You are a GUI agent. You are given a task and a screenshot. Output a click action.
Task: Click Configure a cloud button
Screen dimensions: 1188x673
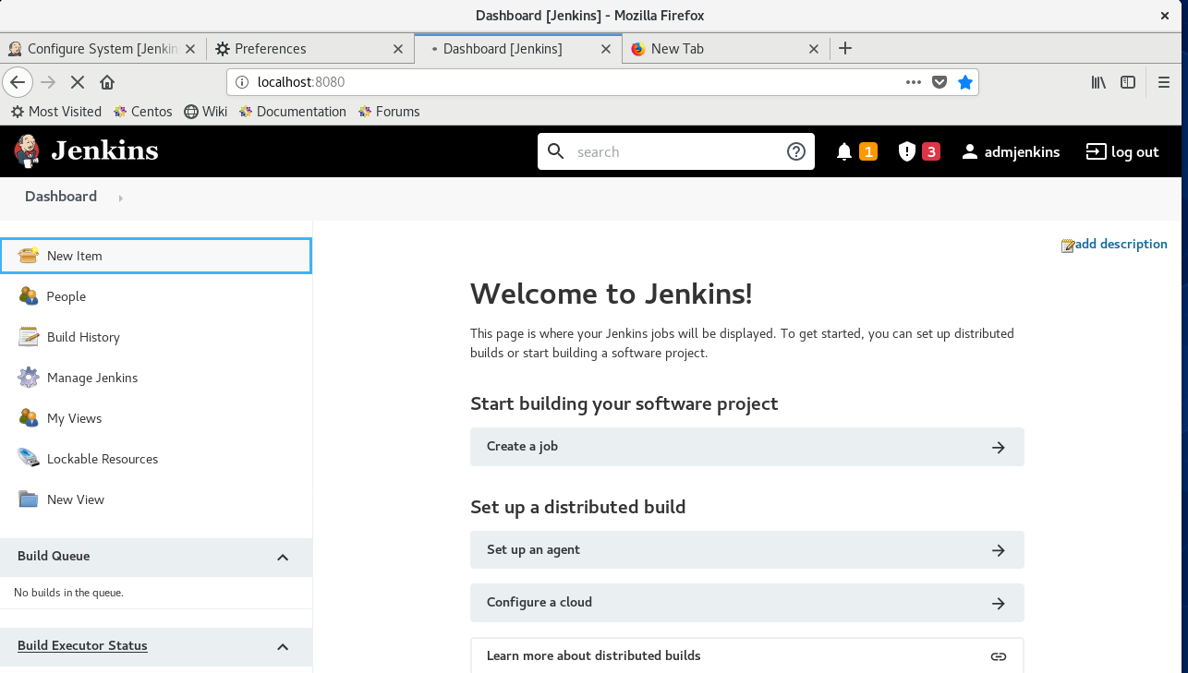tap(747, 603)
